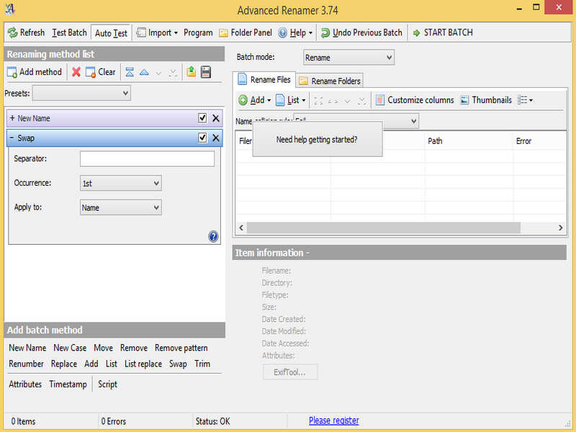Select the Add method icon

click(34, 71)
